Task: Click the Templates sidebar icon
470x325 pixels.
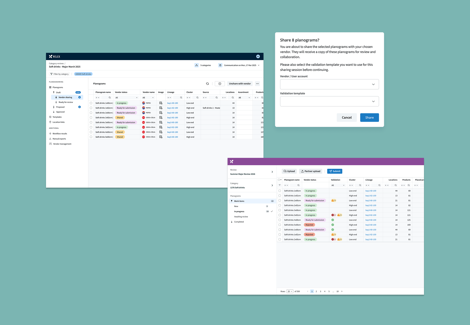Action: point(50,117)
